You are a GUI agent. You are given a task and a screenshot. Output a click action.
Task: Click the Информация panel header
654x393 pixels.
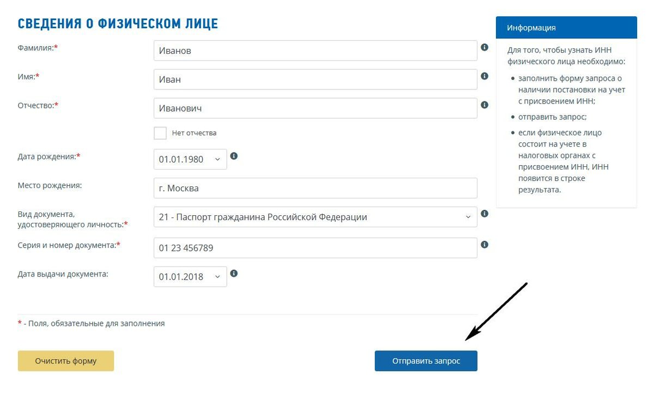[x=566, y=27]
